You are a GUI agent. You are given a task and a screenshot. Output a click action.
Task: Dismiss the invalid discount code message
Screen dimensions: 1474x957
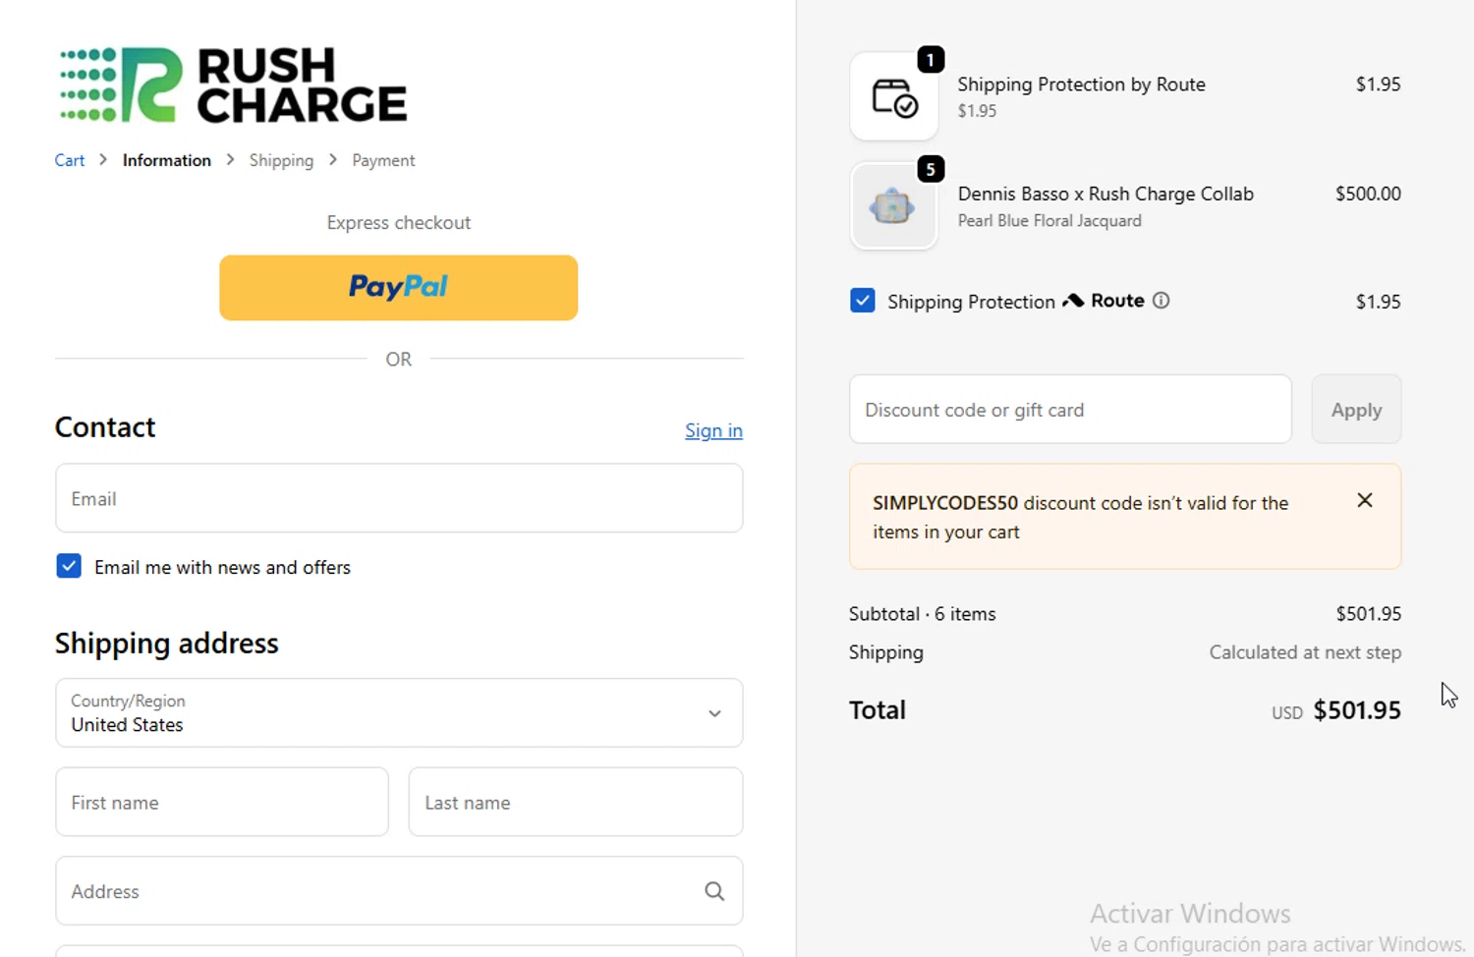pyautogui.click(x=1365, y=500)
